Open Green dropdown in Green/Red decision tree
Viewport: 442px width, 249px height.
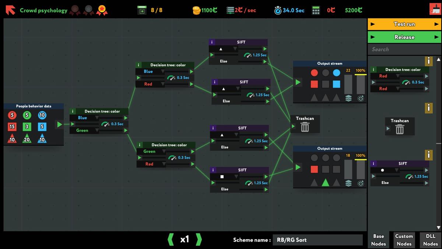pyautogui.click(x=152, y=152)
